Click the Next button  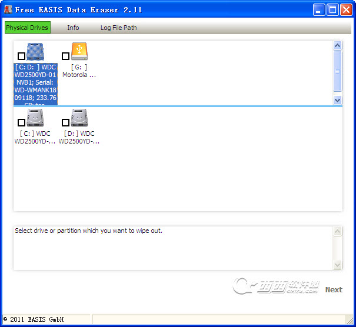pyautogui.click(x=334, y=289)
